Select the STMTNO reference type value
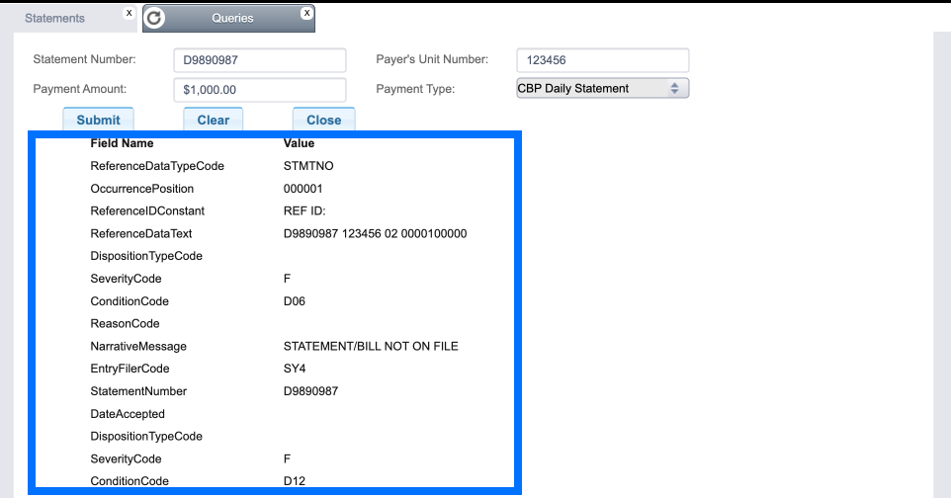Viewport: 951px width, 498px height. click(x=308, y=166)
